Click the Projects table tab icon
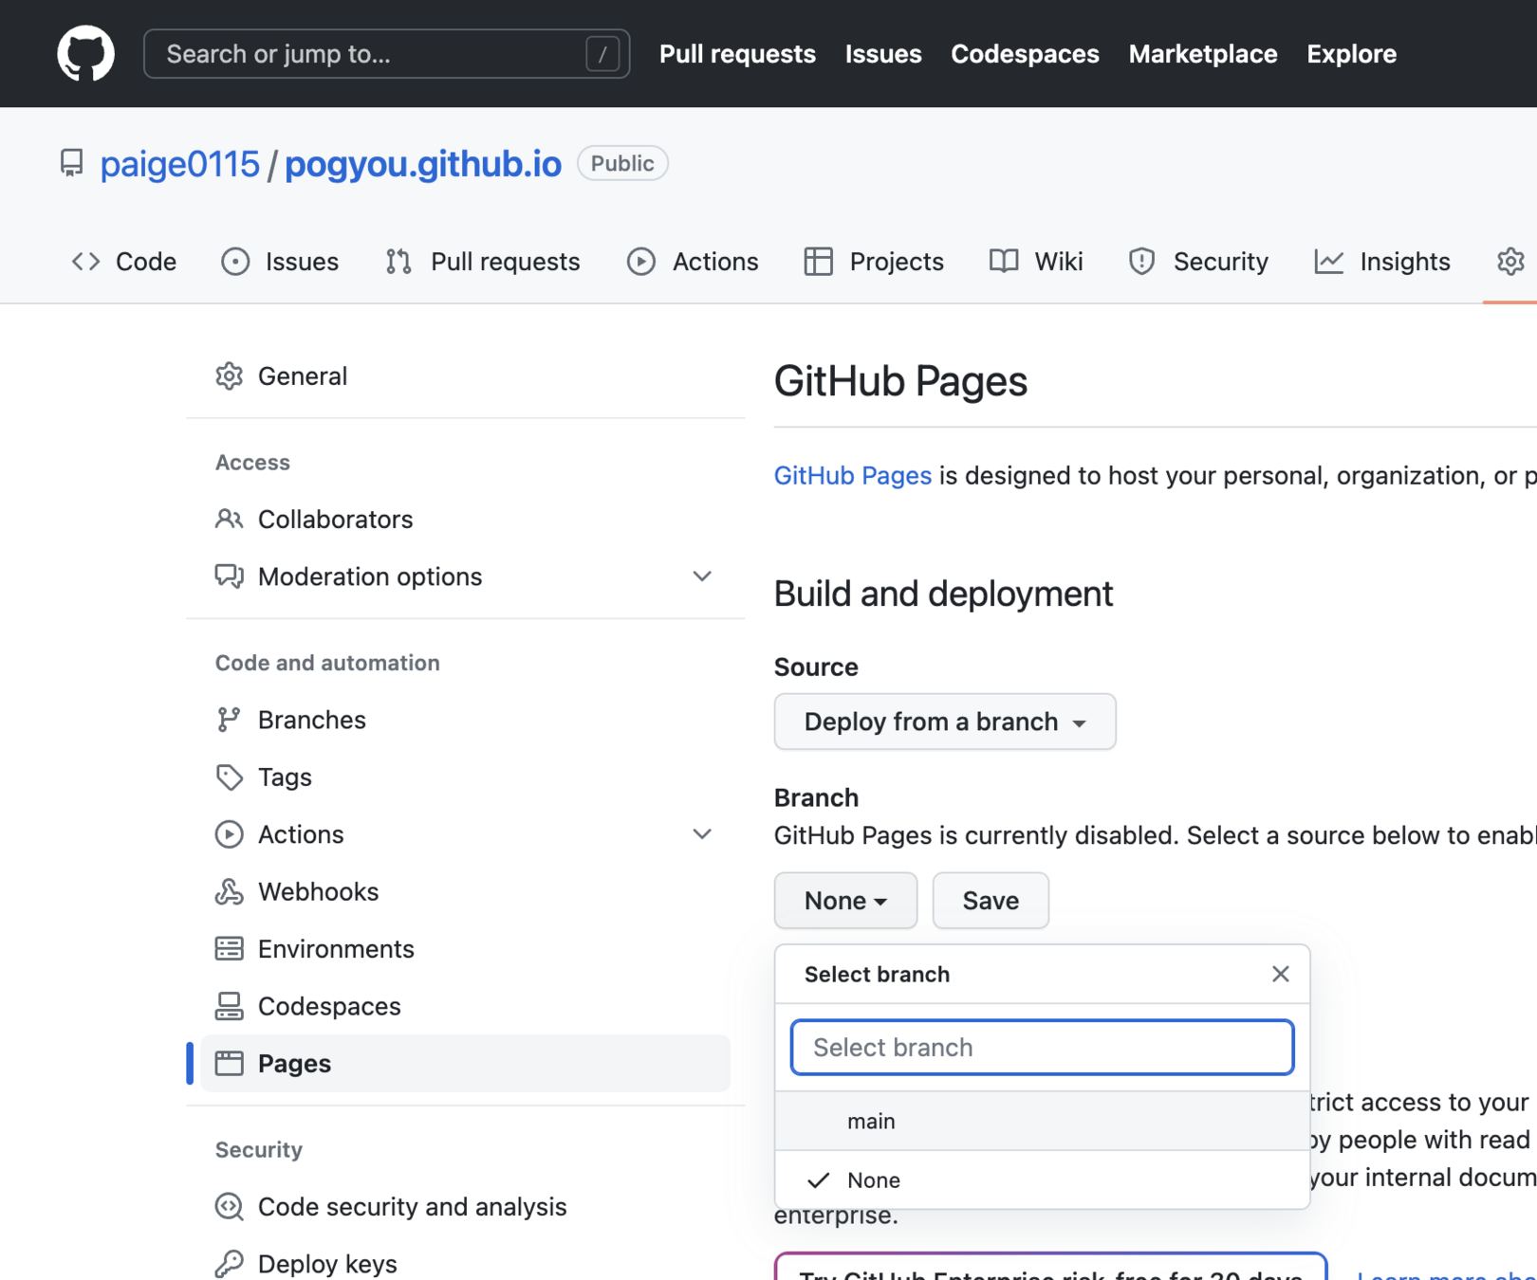Screen dimensions: 1537x1280 pyautogui.click(x=818, y=262)
